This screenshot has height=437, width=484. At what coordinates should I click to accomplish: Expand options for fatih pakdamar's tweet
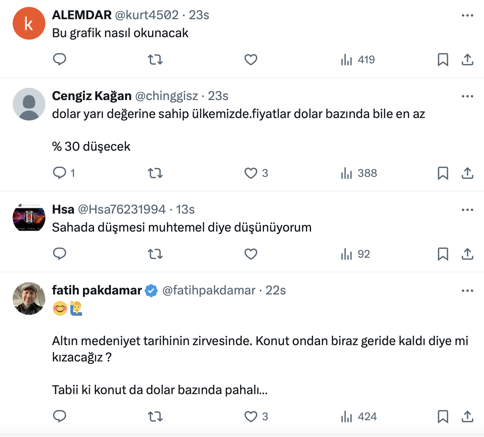tap(467, 291)
